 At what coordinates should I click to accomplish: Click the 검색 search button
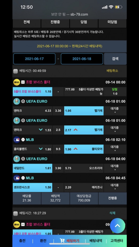click(115, 59)
